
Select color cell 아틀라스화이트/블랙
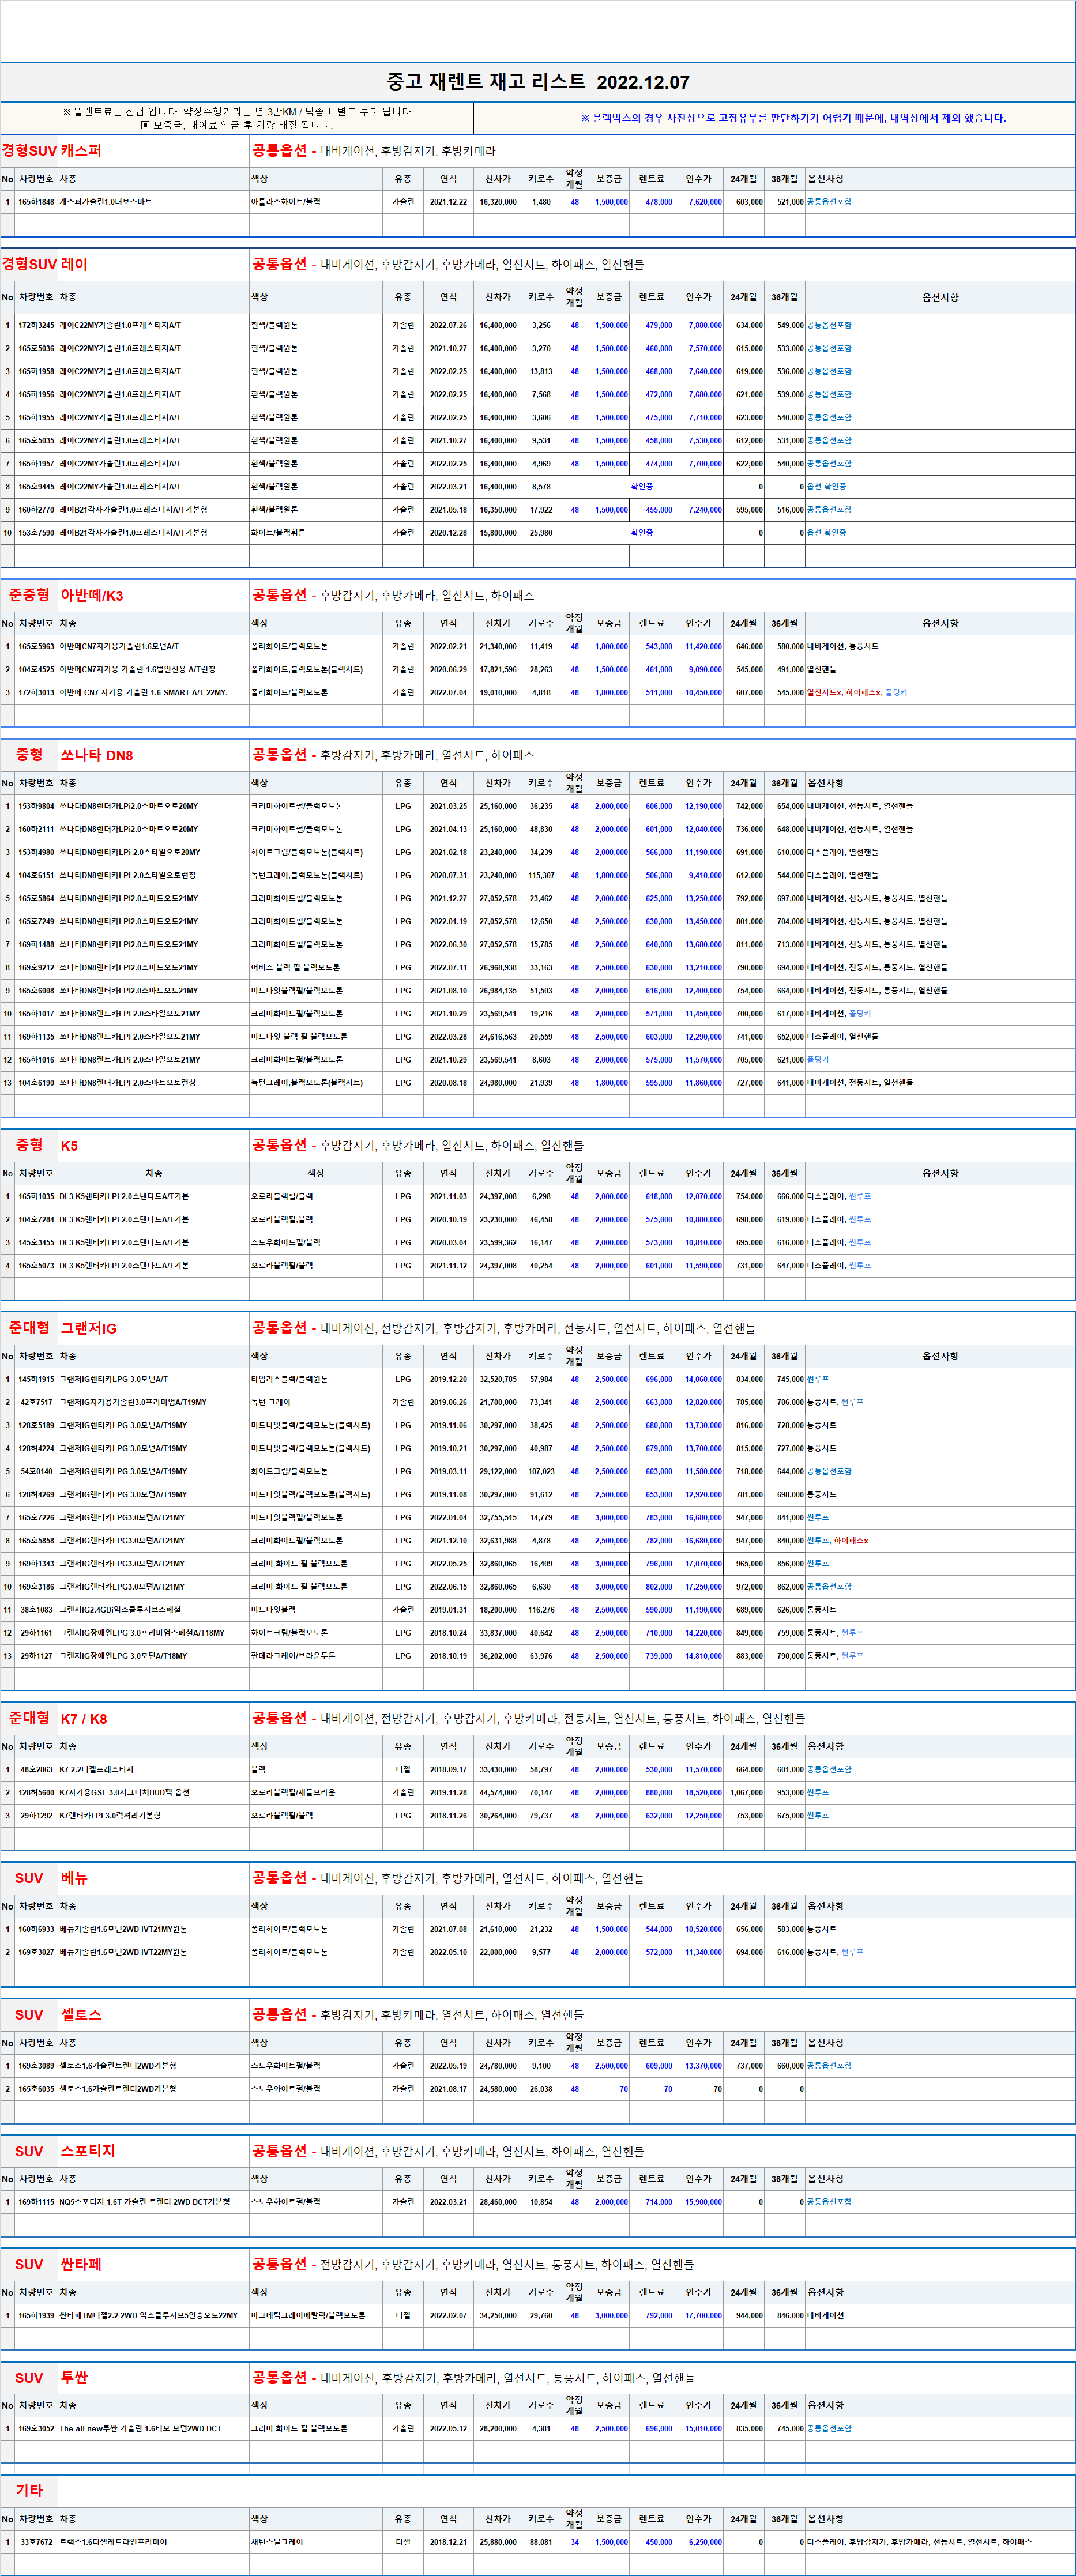tap(286, 202)
